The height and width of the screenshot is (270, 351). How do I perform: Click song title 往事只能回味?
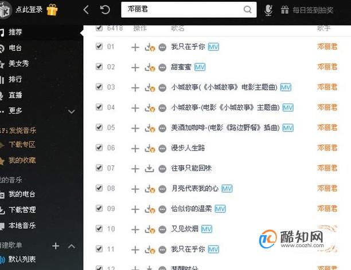[x=192, y=168]
